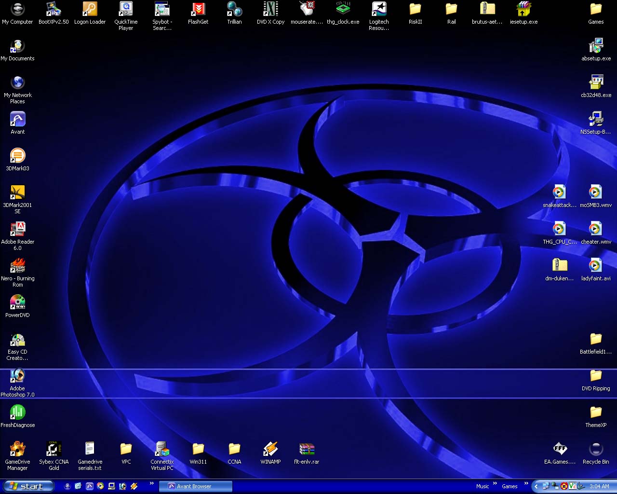
Task: Open Nero - Burning Rom
Action: 18,265
